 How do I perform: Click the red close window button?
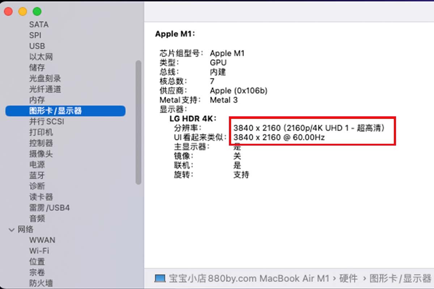[8, 11]
